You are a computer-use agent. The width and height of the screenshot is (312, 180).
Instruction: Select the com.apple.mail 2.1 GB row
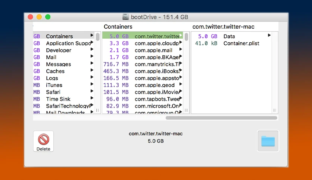click(x=143, y=50)
